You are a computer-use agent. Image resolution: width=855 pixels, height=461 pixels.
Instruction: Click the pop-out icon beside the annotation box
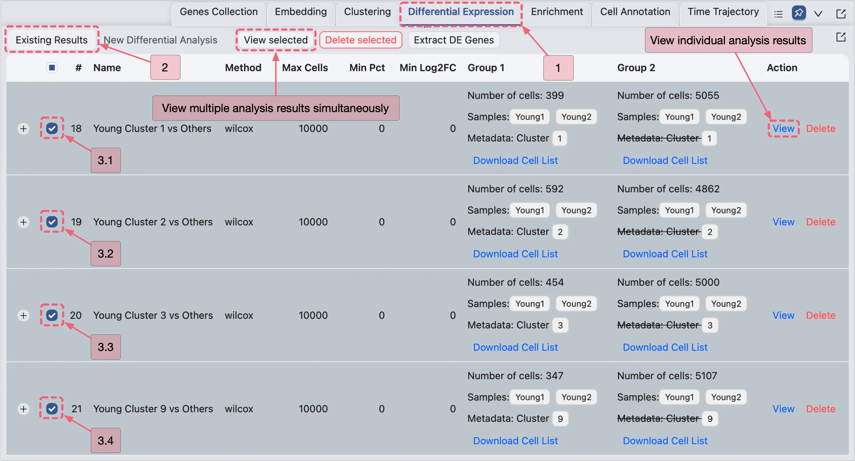tap(841, 37)
